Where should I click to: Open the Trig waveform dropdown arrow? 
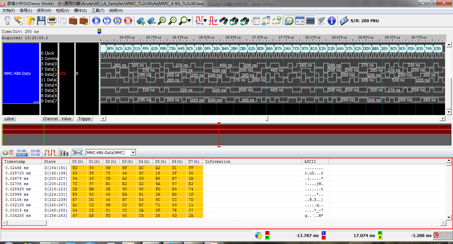[x=205, y=21]
